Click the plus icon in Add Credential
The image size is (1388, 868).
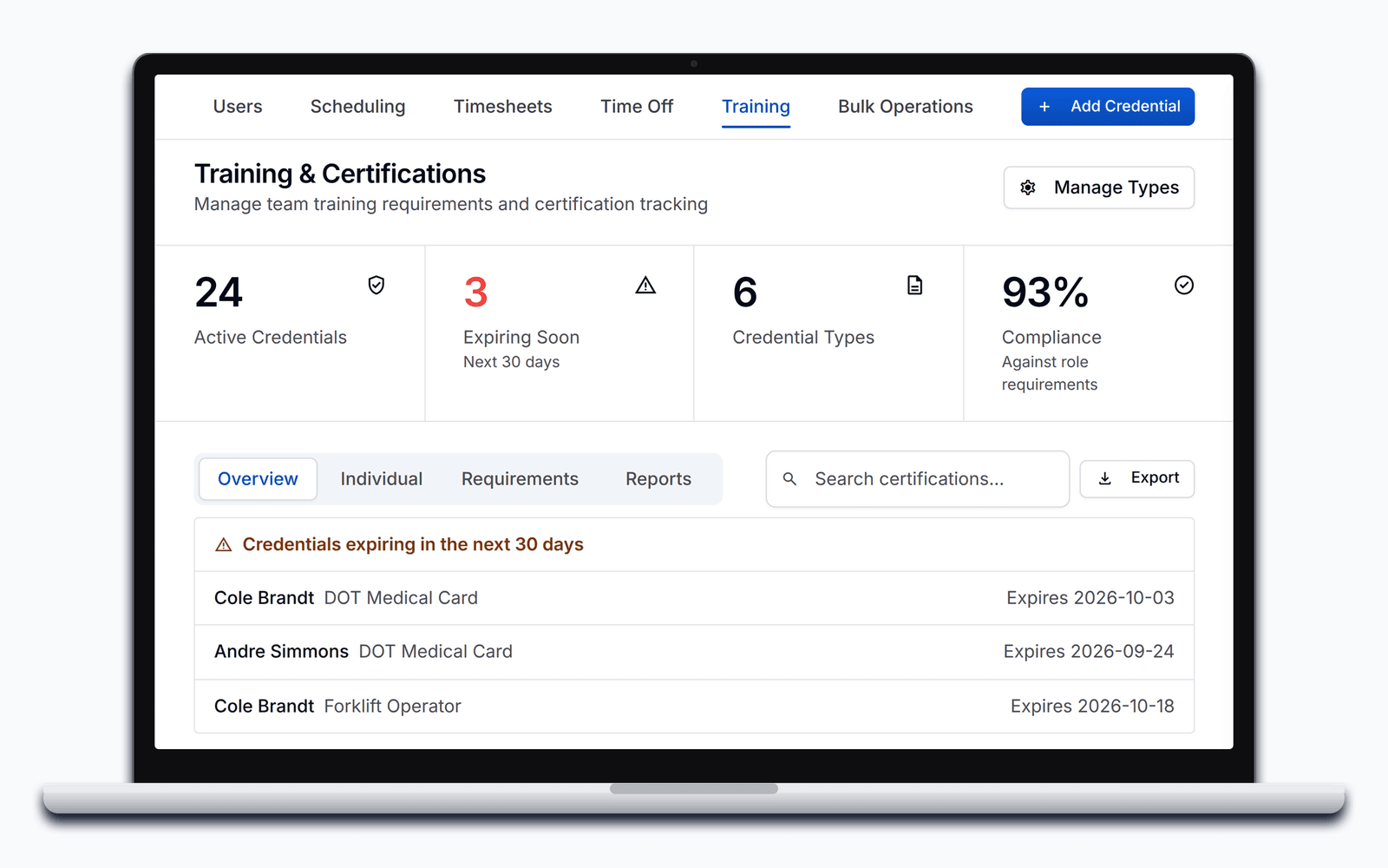coord(1044,107)
